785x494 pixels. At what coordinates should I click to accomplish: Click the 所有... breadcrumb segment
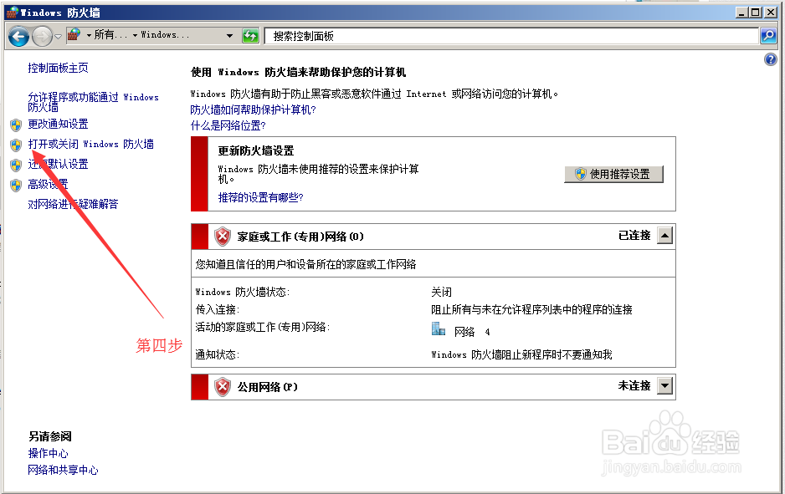[110, 35]
